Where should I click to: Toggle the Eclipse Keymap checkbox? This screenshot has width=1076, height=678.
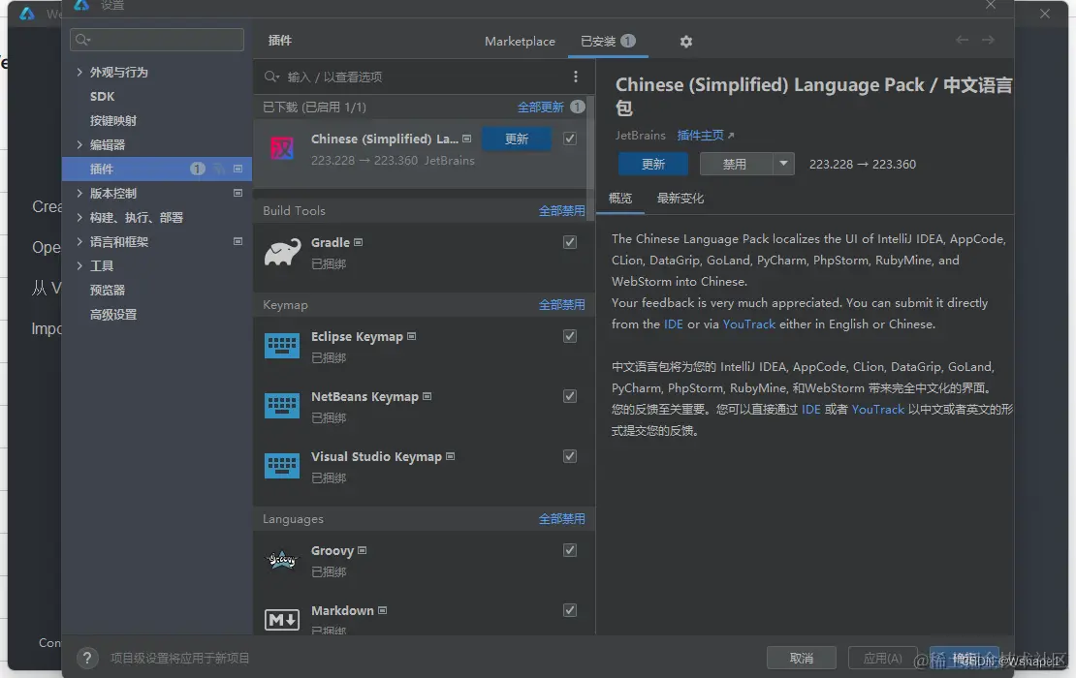pyautogui.click(x=570, y=336)
